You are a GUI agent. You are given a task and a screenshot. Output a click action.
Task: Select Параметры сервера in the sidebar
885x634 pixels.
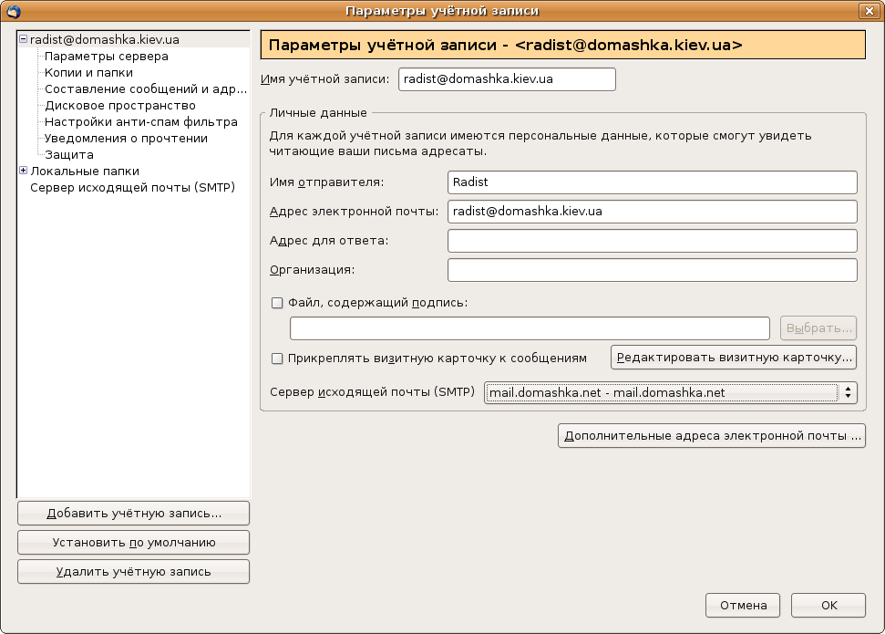[x=106, y=57]
